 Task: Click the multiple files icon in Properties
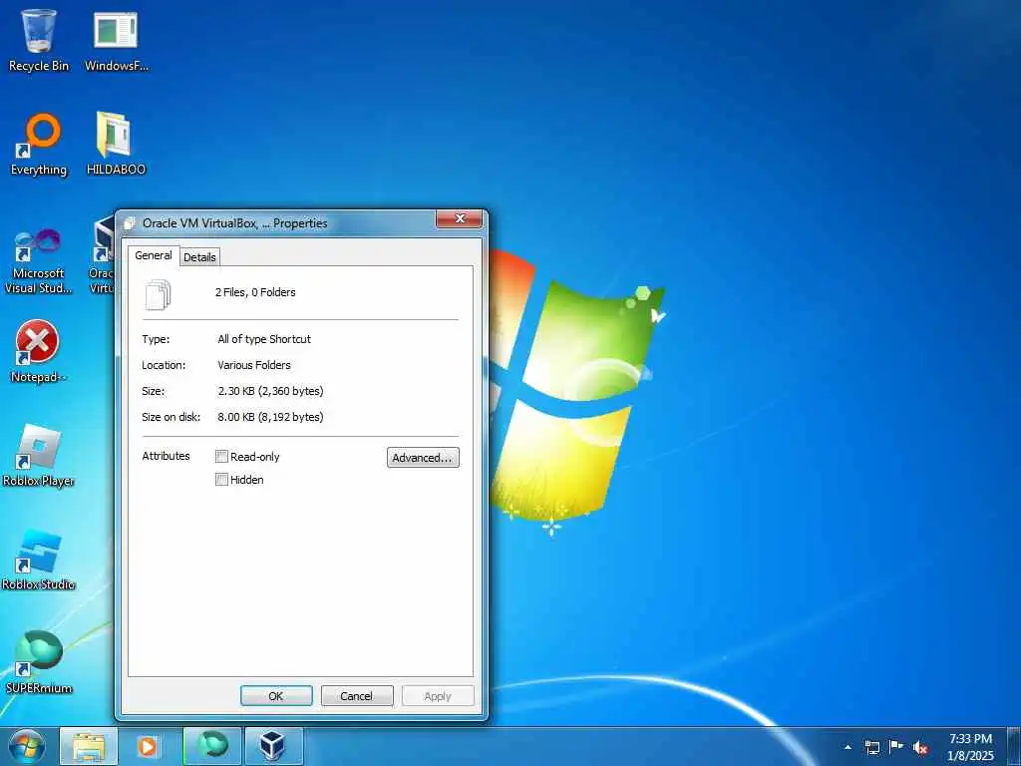coord(159,294)
